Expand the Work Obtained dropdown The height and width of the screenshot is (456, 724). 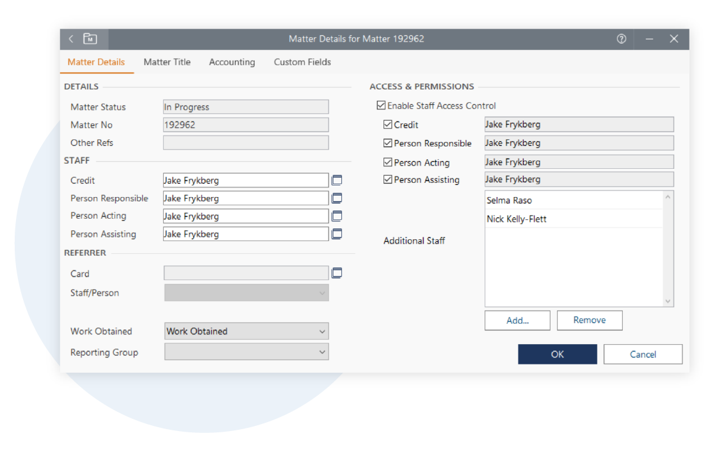point(321,331)
